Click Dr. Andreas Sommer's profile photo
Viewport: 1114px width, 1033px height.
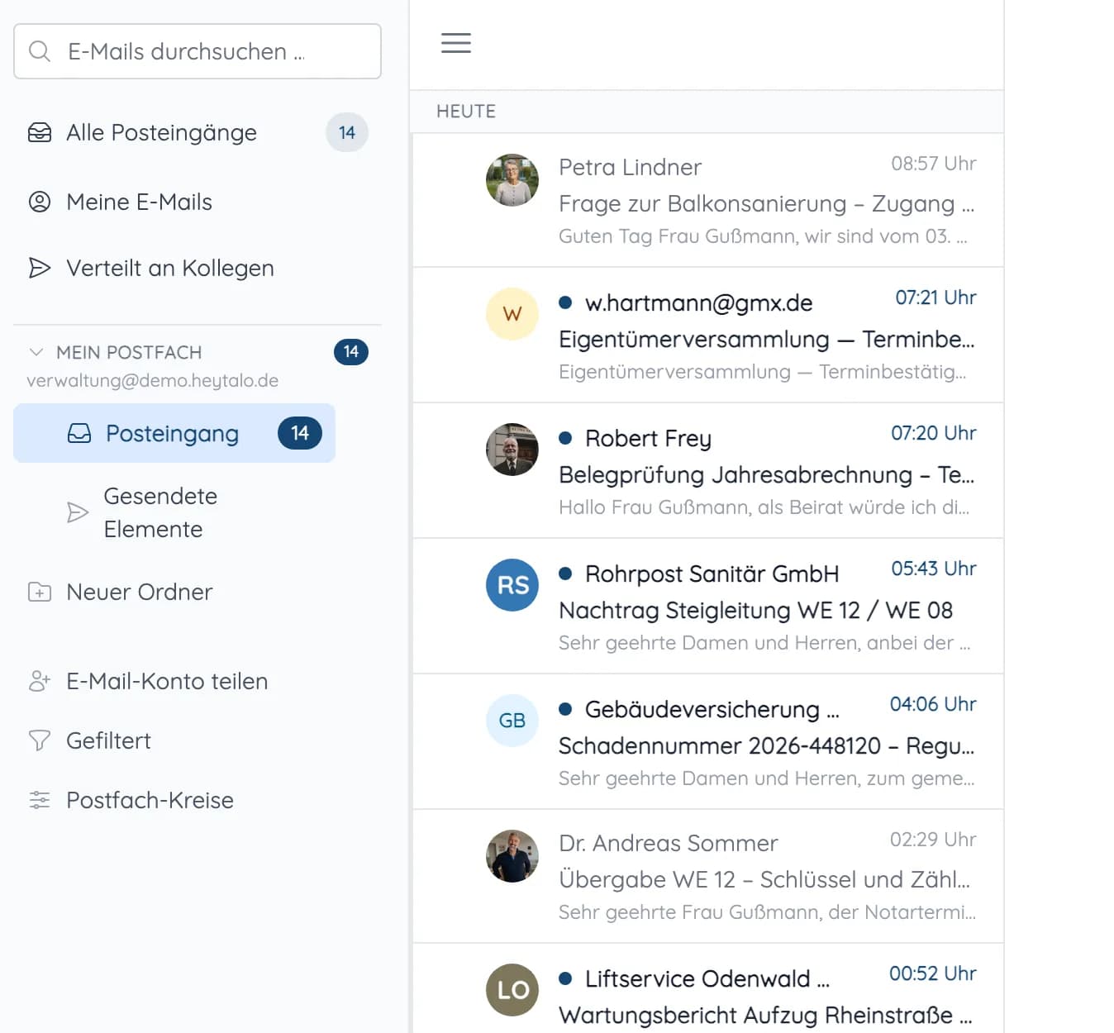512,856
